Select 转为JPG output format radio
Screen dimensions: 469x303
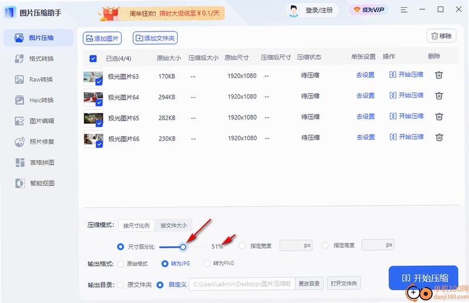tap(165, 264)
